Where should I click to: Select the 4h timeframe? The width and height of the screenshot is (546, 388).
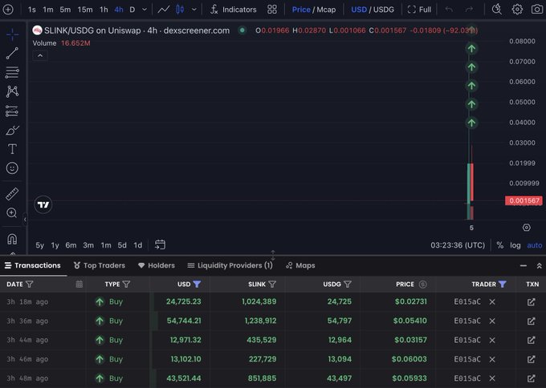pos(119,10)
